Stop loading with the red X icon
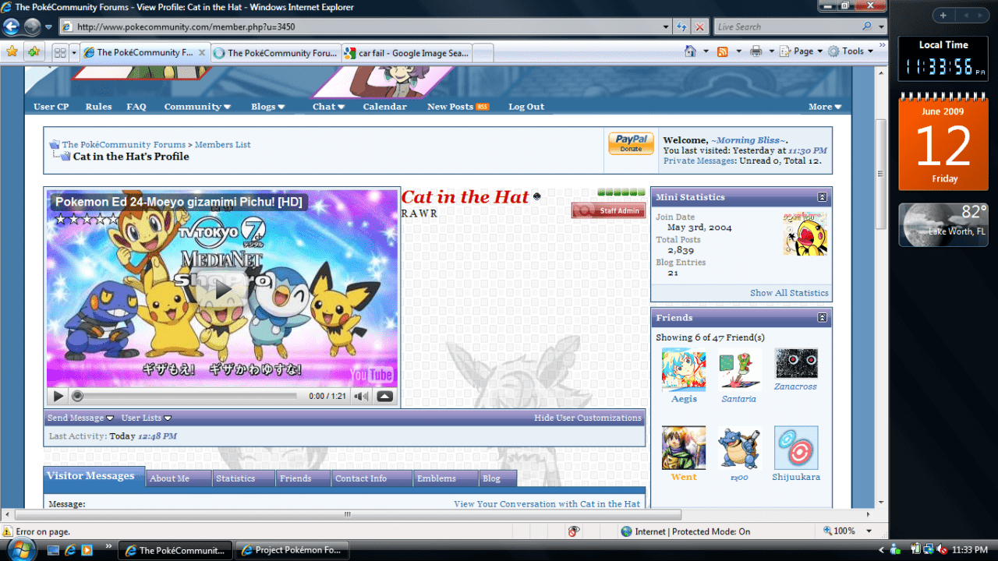 [x=700, y=26]
